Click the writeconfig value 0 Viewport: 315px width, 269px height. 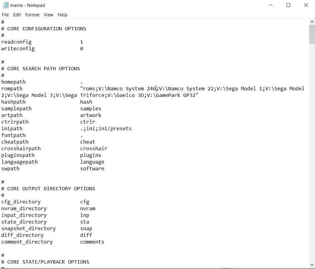(x=82, y=49)
